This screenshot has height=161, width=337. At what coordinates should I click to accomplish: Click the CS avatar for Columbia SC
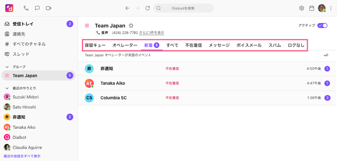[x=89, y=98]
